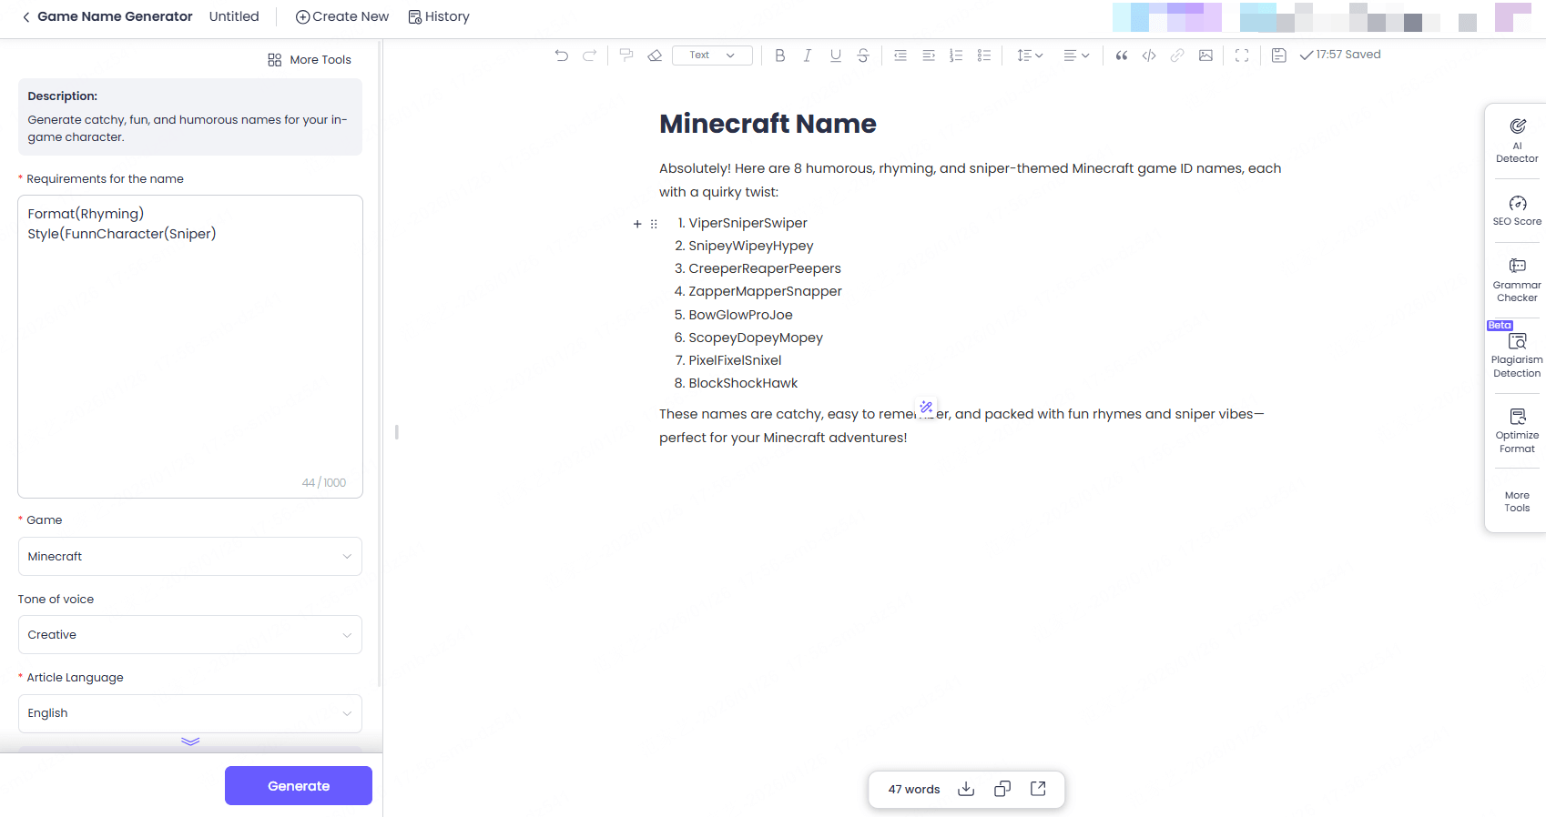
Task: Click the name CreeperReaperPeepers
Action: (x=765, y=268)
